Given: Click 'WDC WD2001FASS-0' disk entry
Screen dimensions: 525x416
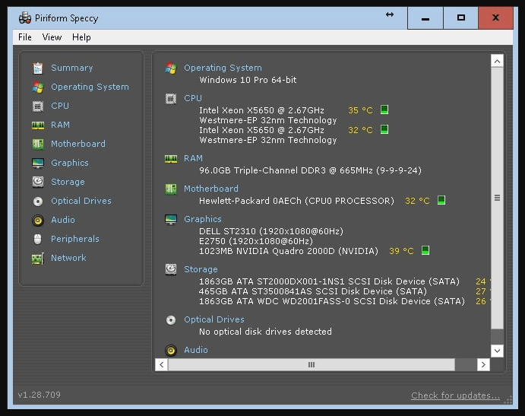Looking at the screenshot, I should click(332, 301).
